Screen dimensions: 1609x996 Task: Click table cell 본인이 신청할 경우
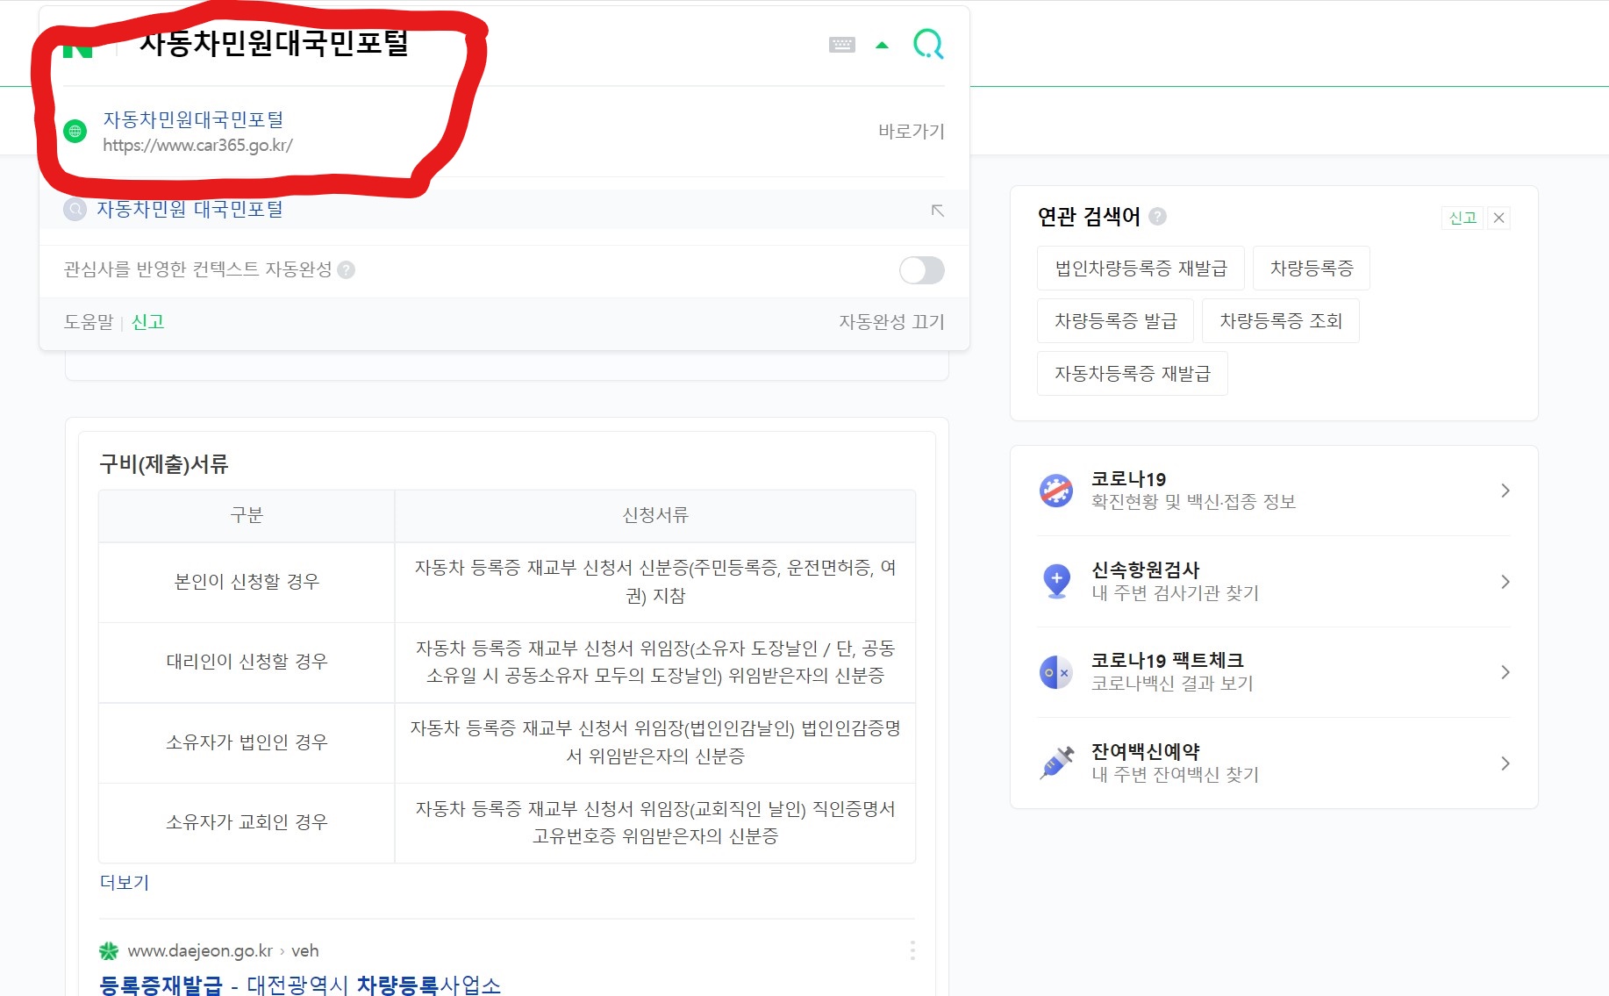(x=247, y=582)
